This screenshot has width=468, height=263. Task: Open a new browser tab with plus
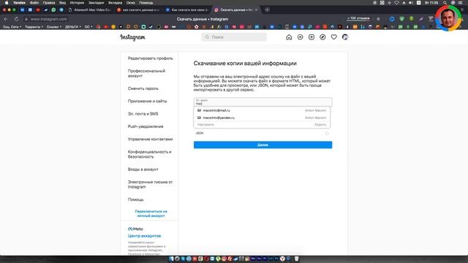click(267, 9)
